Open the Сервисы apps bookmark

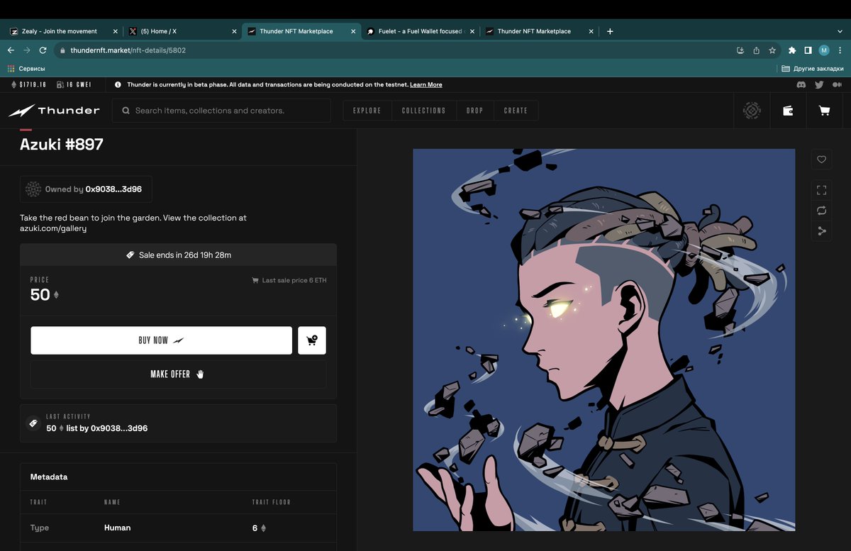(26, 69)
